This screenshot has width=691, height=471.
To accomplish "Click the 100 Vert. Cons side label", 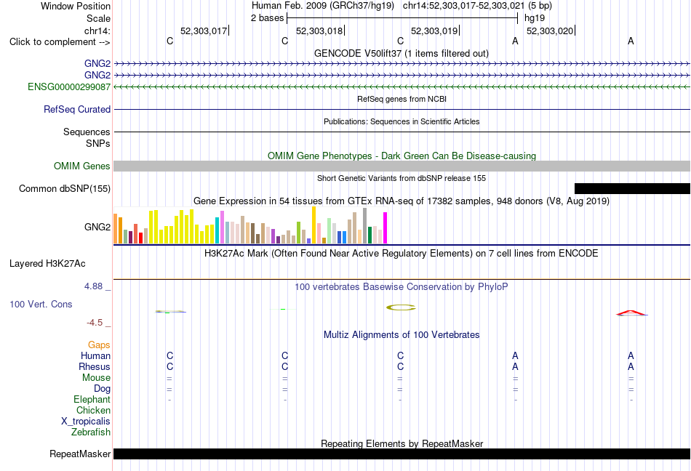I will pyautogui.click(x=41, y=304).
